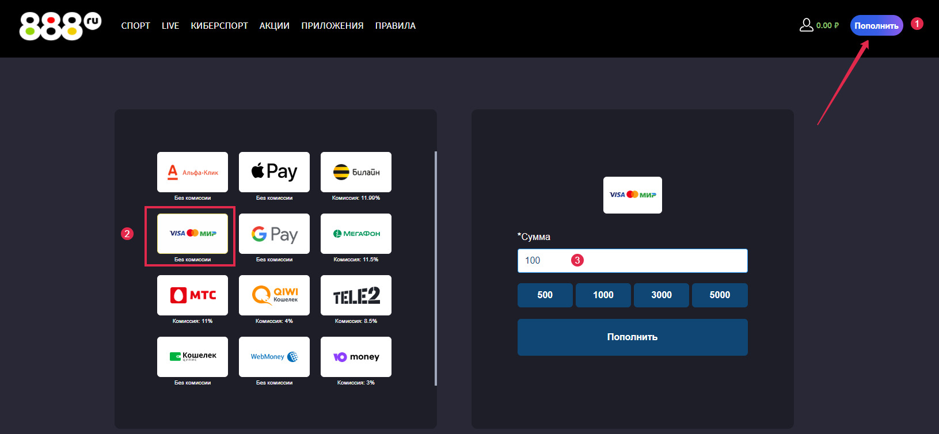
Task: Set the amount to 1000 preset
Action: coord(603,295)
